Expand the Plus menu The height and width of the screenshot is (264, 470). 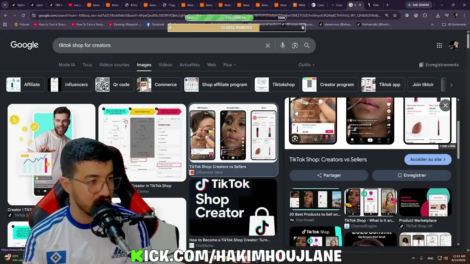click(230, 65)
